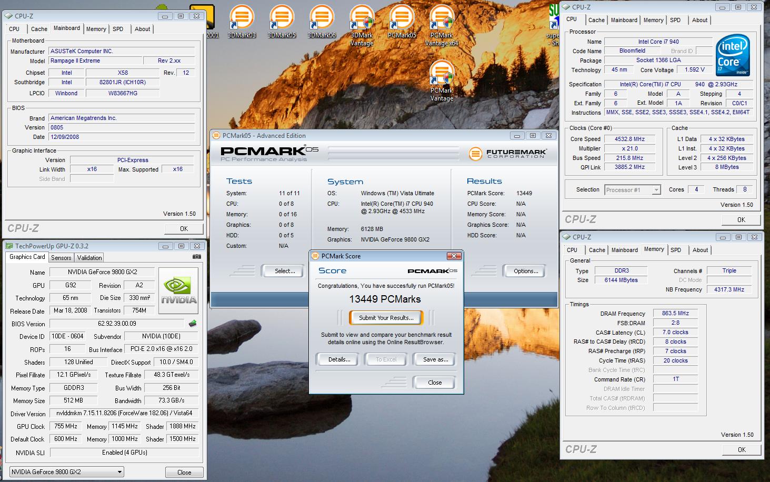Image resolution: width=770 pixels, height=482 pixels.
Task: Click the Core Speed 4532.8 MHz value in CPU-Z
Action: coord(629,139)
